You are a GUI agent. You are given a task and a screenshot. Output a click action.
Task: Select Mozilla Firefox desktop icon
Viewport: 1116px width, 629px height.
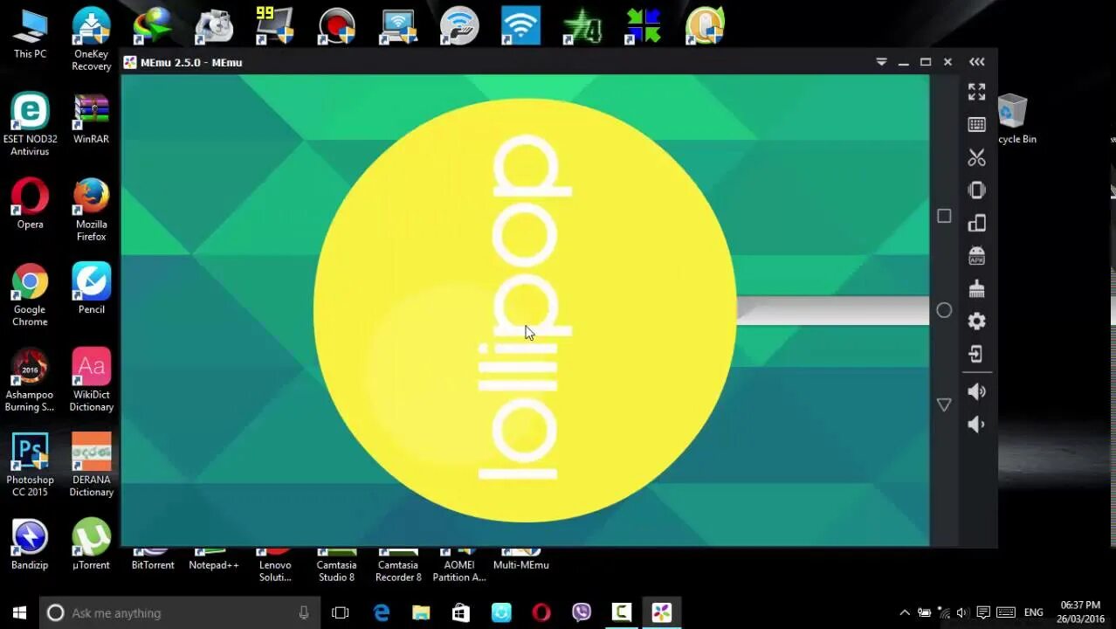92,210
